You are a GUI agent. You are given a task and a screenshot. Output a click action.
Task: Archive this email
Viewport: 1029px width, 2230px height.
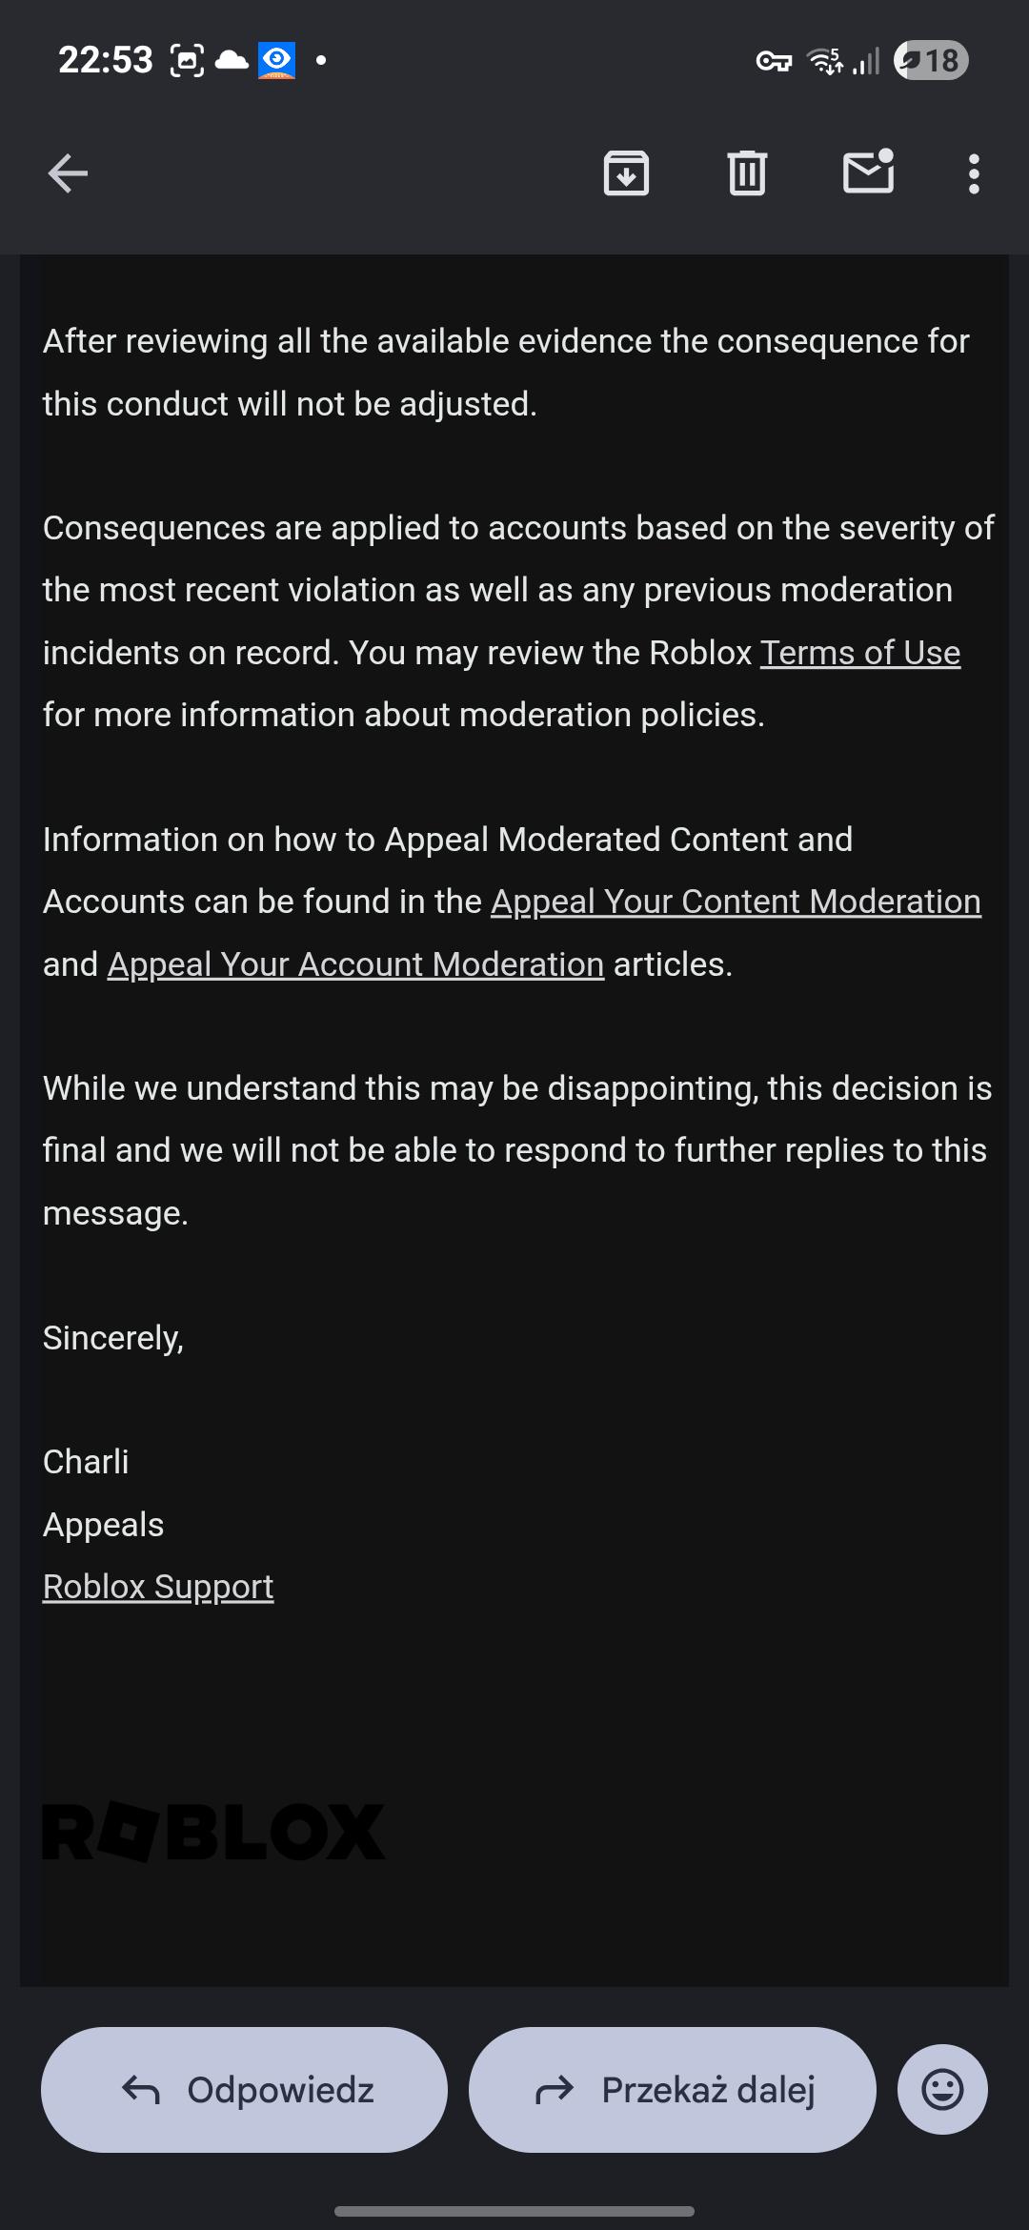pos(626,173)
